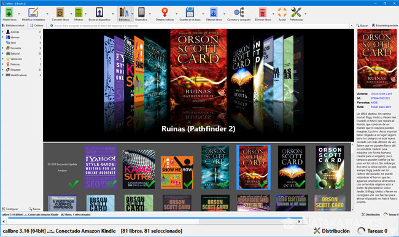Click the Convertir libros icon

tap(60, 12)
